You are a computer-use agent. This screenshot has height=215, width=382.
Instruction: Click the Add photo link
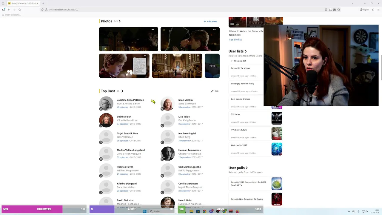[x=210, y=21]
